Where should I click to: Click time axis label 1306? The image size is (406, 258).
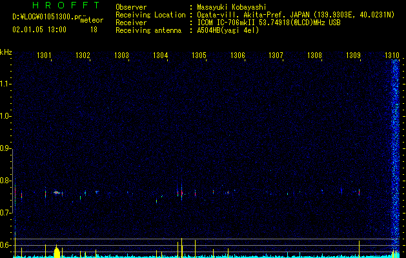pyautogui.click(x=238, y=55)
